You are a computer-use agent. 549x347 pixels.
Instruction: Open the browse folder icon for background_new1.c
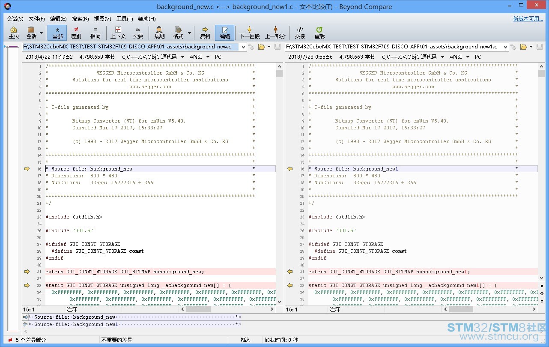pos(523,47)
